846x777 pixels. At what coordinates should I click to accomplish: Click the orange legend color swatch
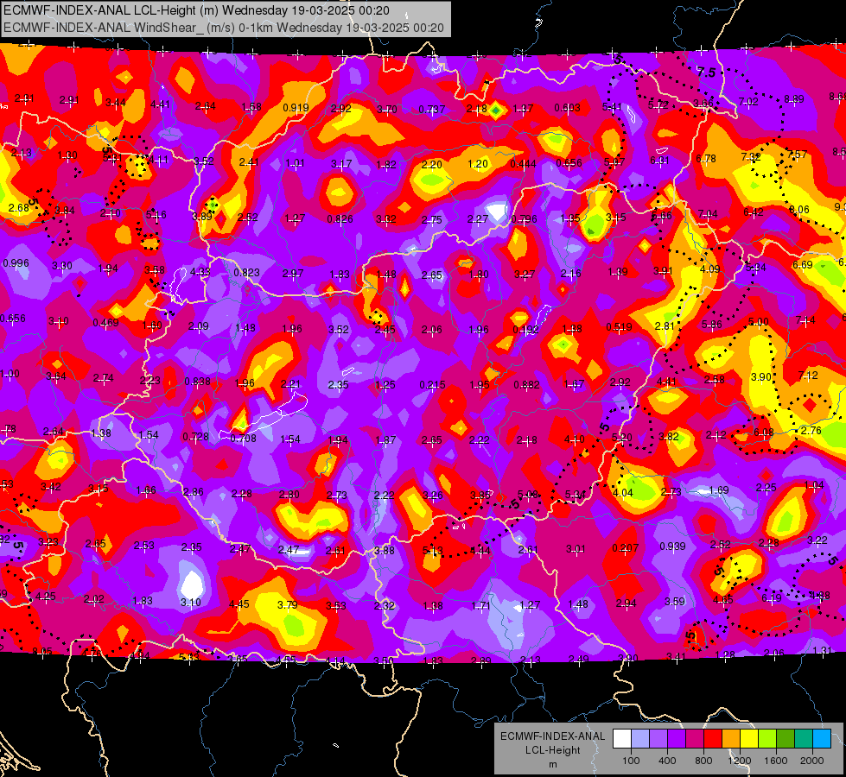pos(731,739)
